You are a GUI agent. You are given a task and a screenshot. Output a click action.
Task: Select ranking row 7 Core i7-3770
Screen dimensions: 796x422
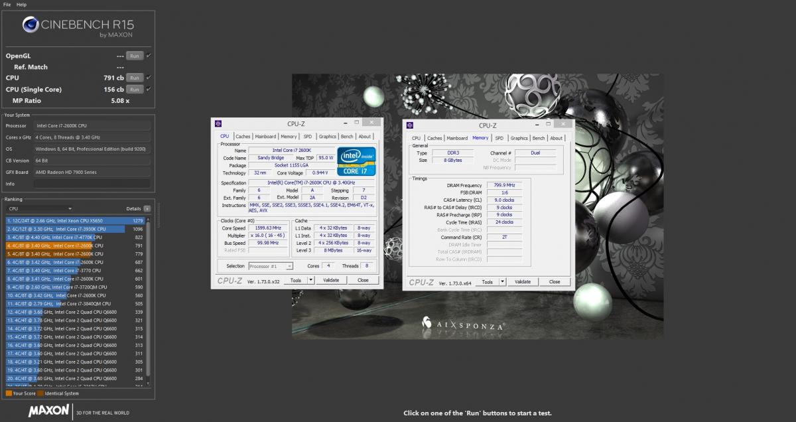(x=75, y=270)
